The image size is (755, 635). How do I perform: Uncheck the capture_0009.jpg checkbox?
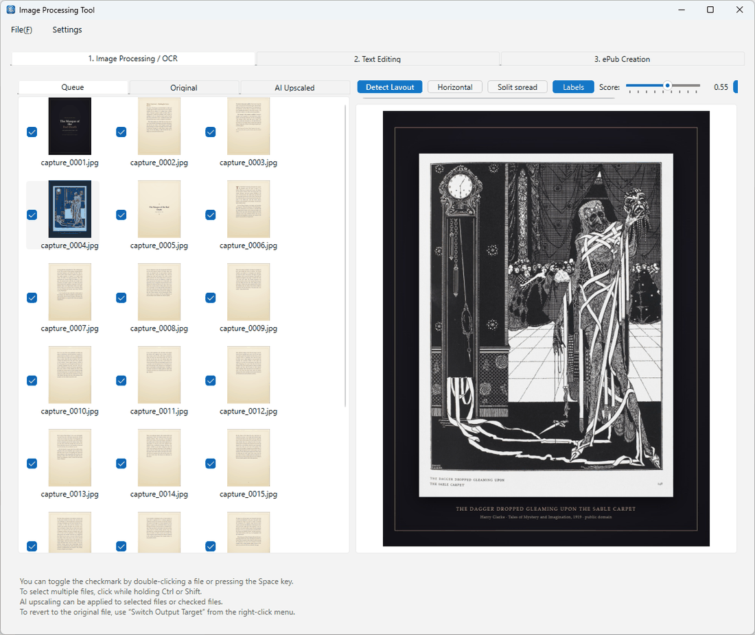[211, 298]
